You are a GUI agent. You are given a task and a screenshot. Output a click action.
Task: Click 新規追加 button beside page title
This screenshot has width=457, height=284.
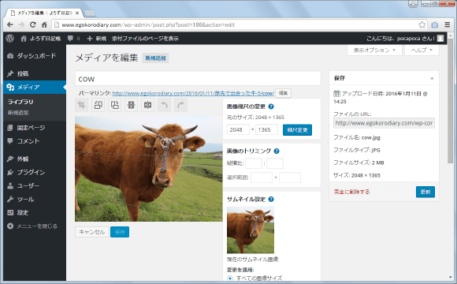[155, 58]
